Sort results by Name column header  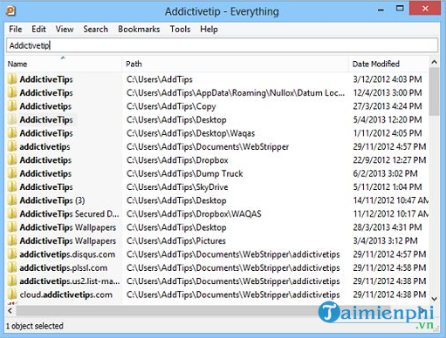(x=64, y=64)
